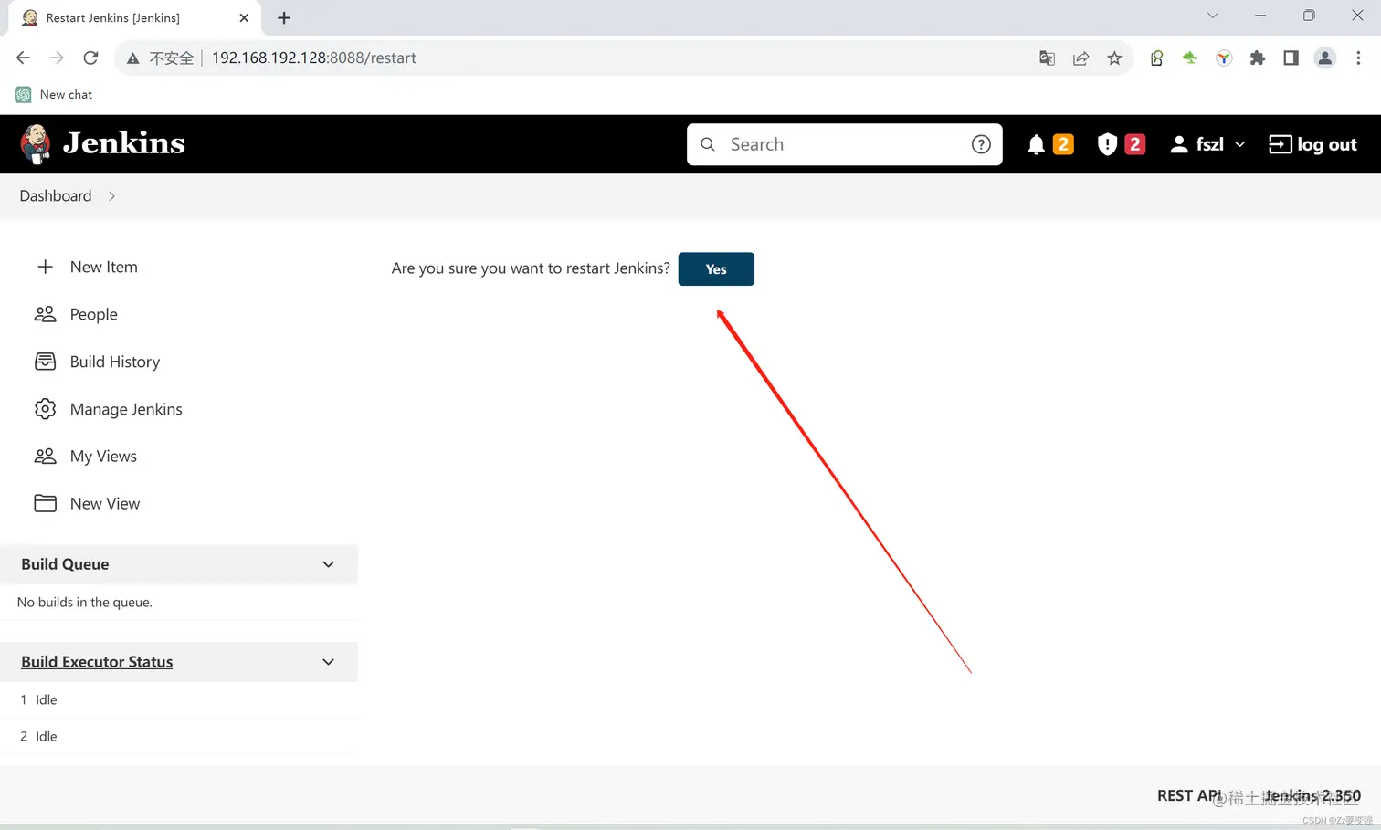This screenshot has height=830, width=1381.
Task: Close the Restart Jenkins tab
Action: (244, 18)
